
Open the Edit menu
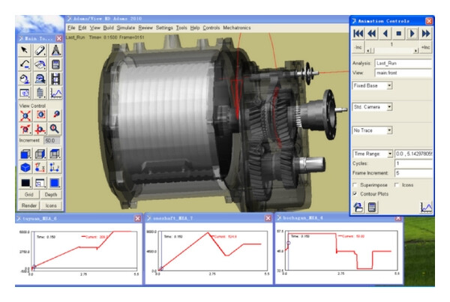(82, 28)
